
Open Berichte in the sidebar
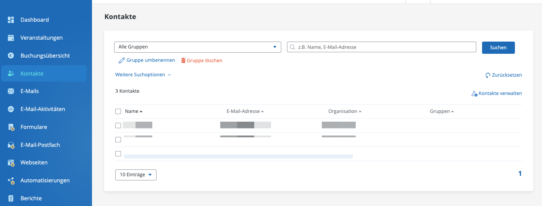coord(31,198)
